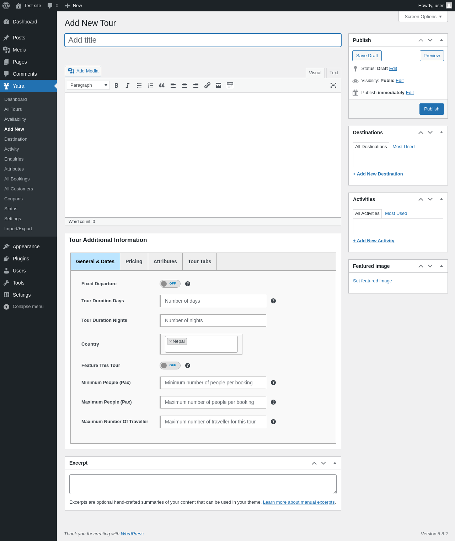Insert a blockquote using toolbar icon

point(162,85)
